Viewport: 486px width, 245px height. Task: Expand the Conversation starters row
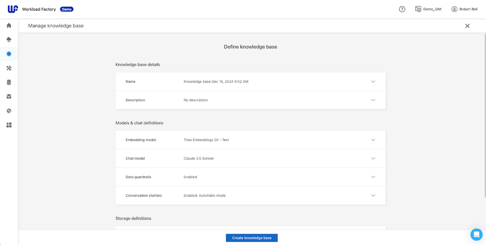click(x=373, y=196)
